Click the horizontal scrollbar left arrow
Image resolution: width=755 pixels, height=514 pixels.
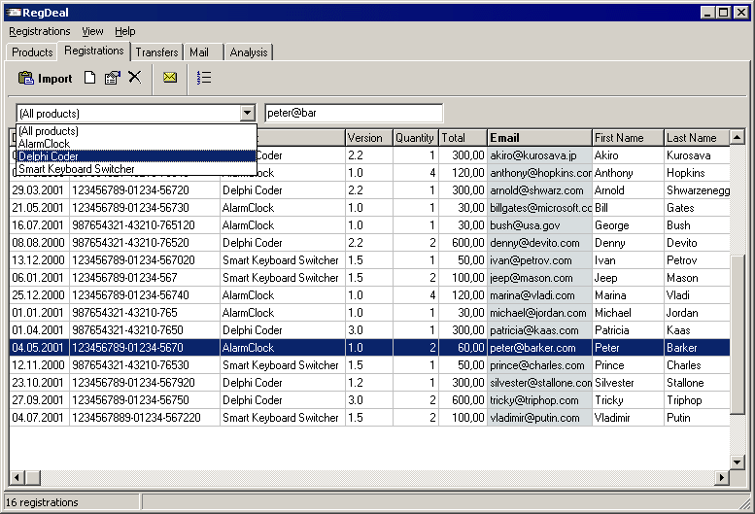(17, 477)
